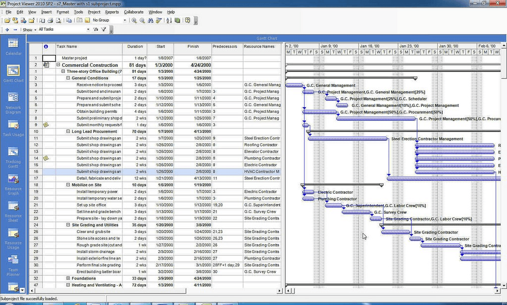Viewport: 507px width, 305px height.
Task: Click the Help toolbar button
Action: [x=188, y=20]
